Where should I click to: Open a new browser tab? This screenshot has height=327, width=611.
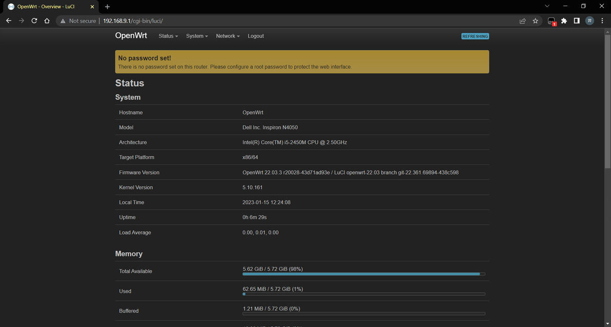click(x=108, y=7)
